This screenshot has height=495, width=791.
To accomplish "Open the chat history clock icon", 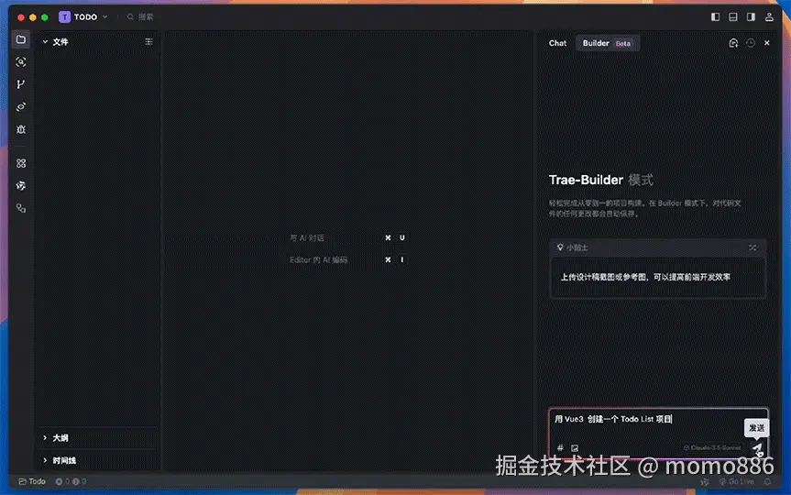I will [751, 43].
